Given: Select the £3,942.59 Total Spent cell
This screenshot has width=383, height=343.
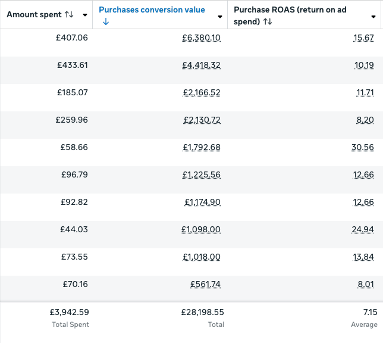Looking at the screenshot, I should (x=69, y=311).
